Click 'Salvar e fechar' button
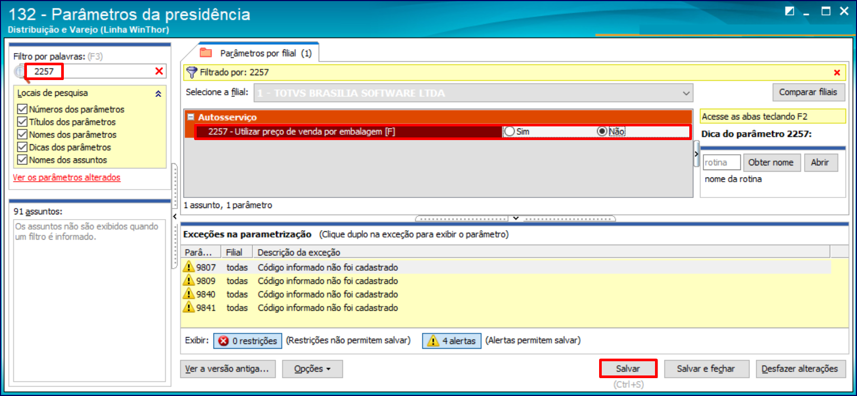Image resolution: width=857 pixels, height=396 pixels. pyautogui.click(x=706, y=369)
